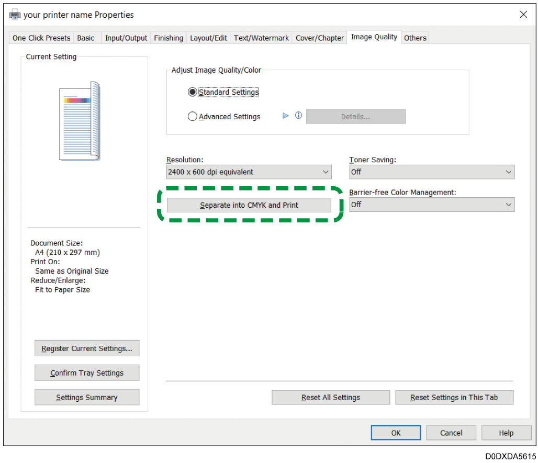
Task: Close the Properties dialog window
Action: pyautogui.click(x=523, y=15)
